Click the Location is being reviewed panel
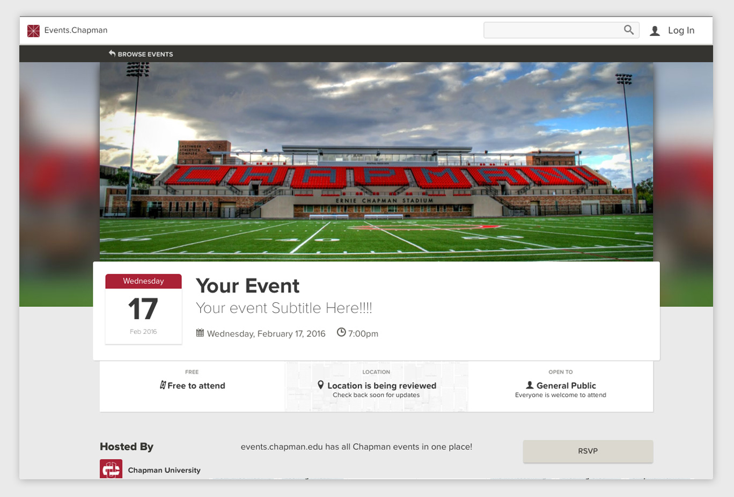The image size is (734, 497). tap(377, 386)
